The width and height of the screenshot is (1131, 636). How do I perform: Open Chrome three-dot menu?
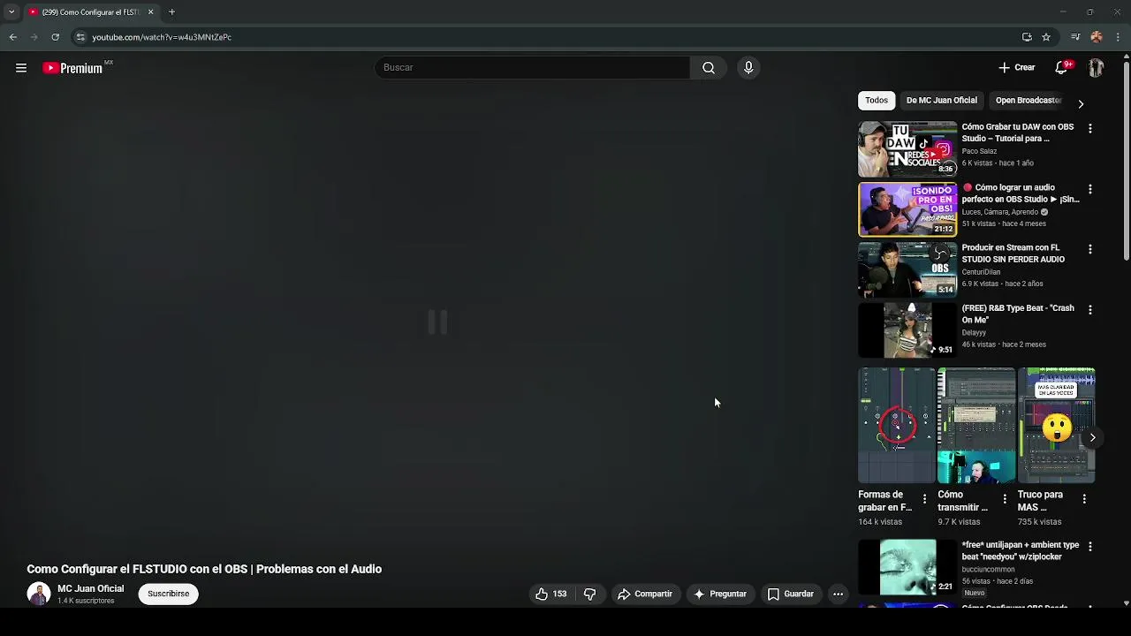point(1119,37)
